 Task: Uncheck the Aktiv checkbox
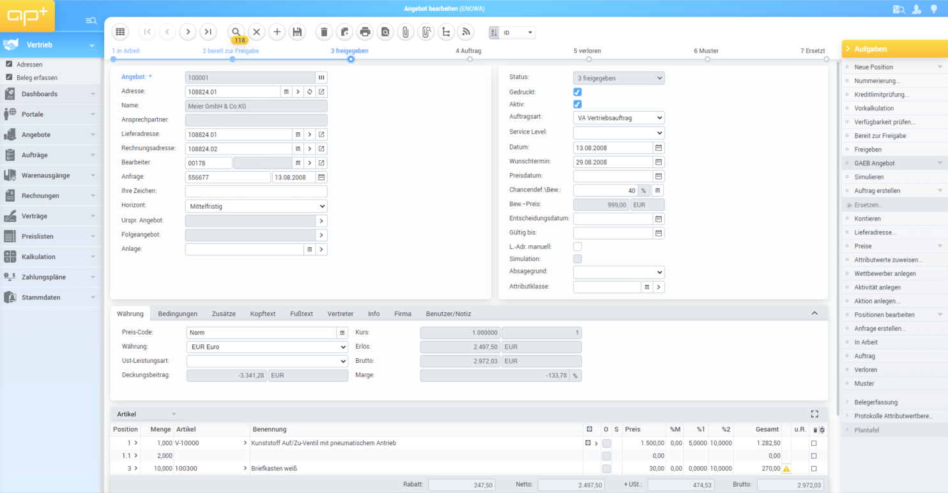(x=577, y=104)
